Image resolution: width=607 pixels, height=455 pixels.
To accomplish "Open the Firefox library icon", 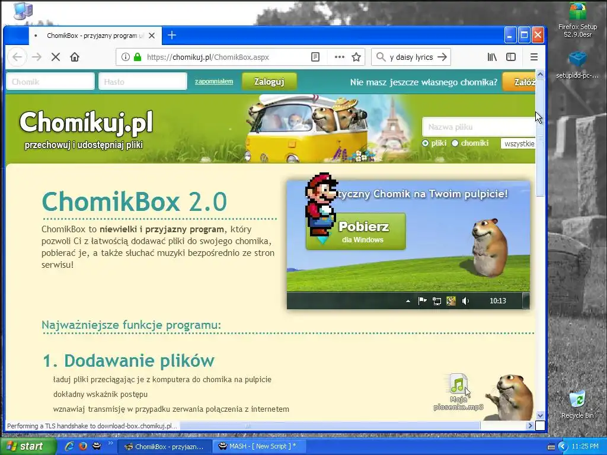I will click(x=492, y=57).
